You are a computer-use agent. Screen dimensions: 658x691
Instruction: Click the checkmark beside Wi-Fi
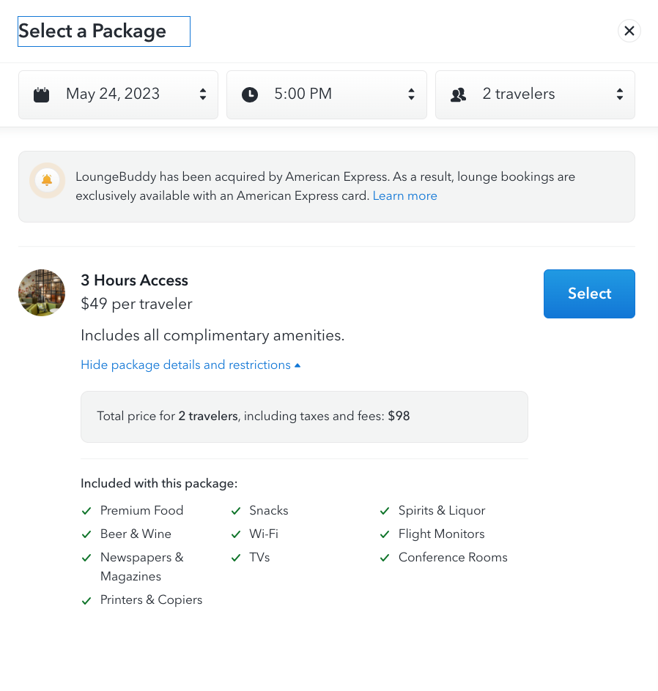click(236, 534)
